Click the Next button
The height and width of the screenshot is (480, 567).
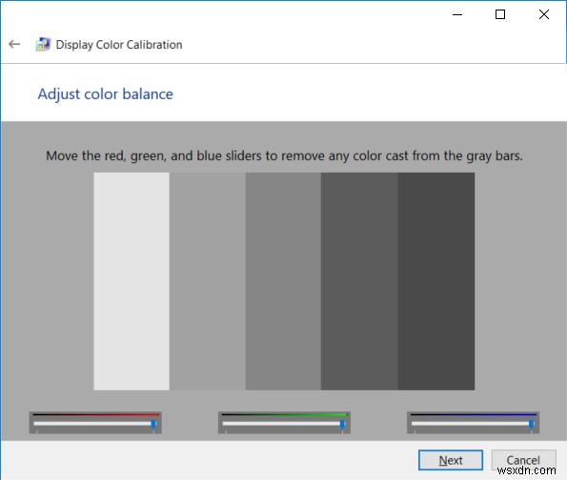coord(450,460)
